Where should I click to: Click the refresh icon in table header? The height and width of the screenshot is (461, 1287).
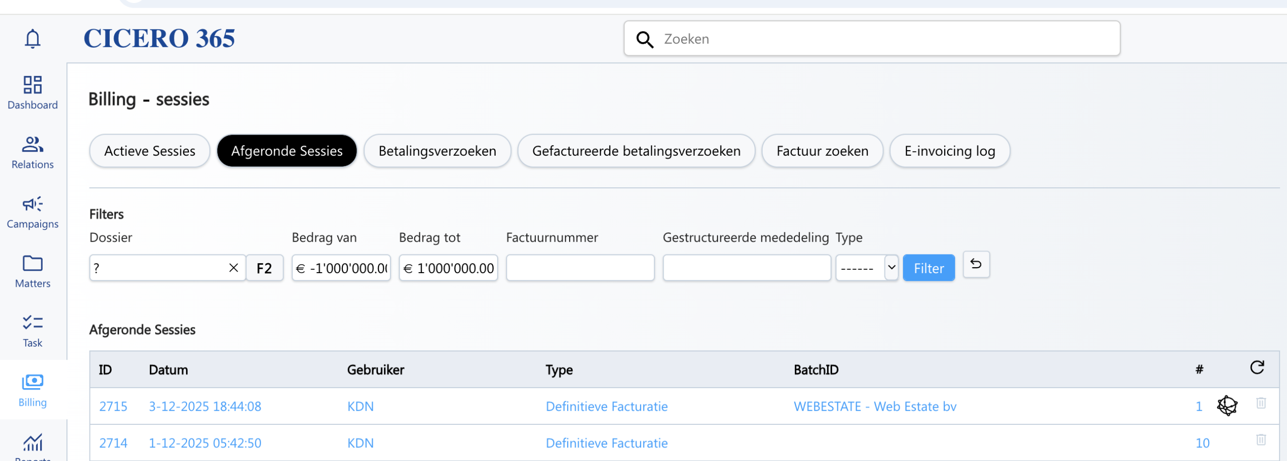tap(1257, 368)
